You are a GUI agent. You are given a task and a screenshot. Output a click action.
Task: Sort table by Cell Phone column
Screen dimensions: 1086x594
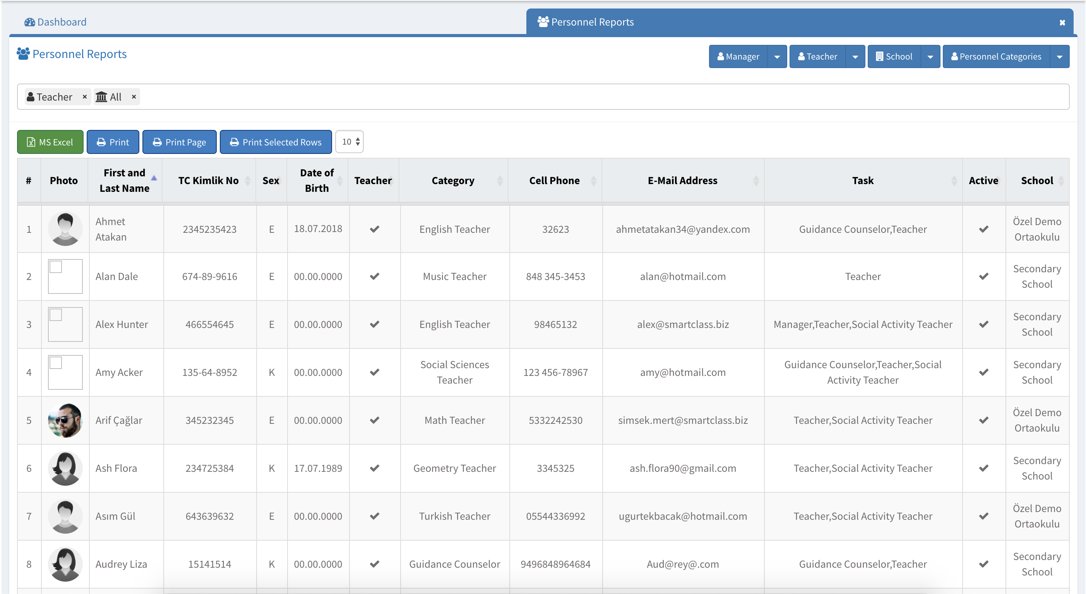554,181
